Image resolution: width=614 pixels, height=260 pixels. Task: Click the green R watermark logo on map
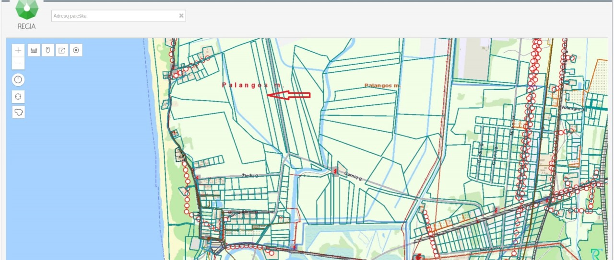(596, 253)
